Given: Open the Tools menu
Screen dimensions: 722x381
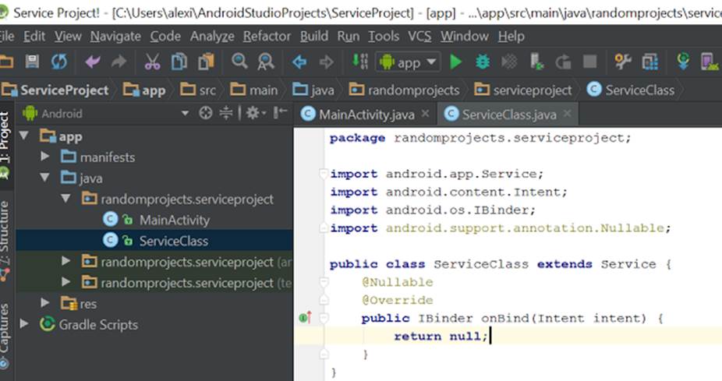Looking at the screenshot, I should (x=384, y=36).
